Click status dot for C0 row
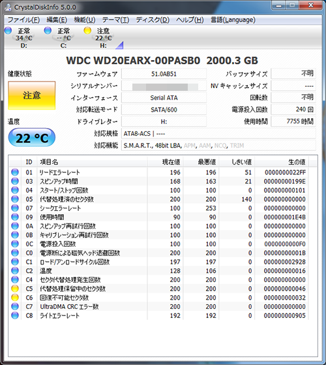Viewport: 326px width, 365px height. [x=15, y=253]
